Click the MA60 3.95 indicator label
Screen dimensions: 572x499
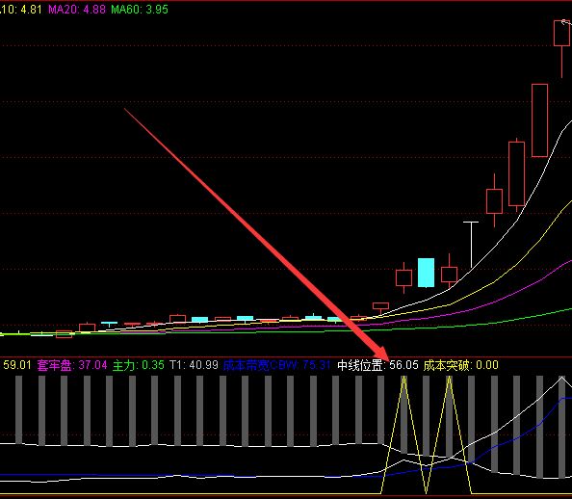[x=140, y=10]
